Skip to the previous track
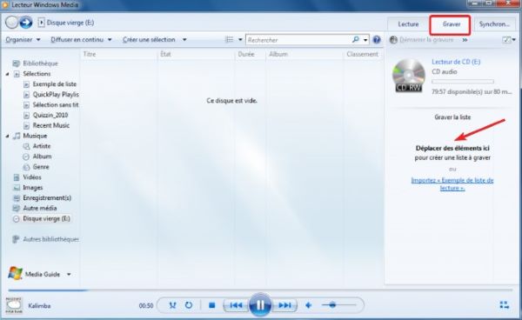This screenshot has height=320, width=522. (236, 305)
